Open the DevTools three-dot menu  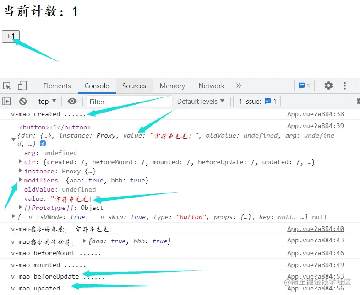tap(344, 86)
